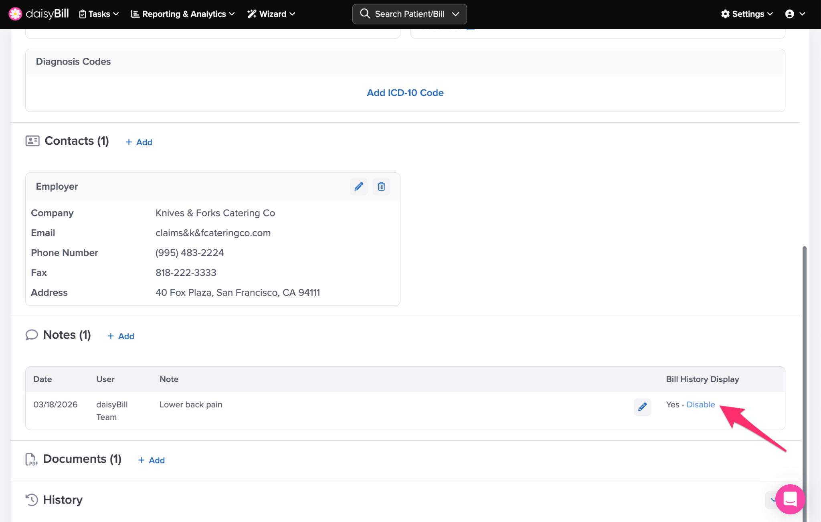Add a new contact

[x=139, y=142]
